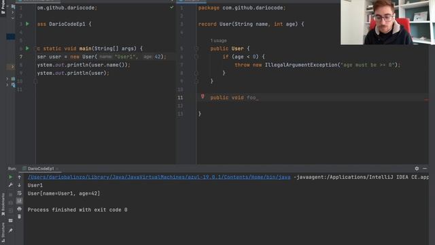The height and width of the screenshot is (245, 435).
Task: Click "age must be >= 0" string literal
Action: click(x=367, y=65)
